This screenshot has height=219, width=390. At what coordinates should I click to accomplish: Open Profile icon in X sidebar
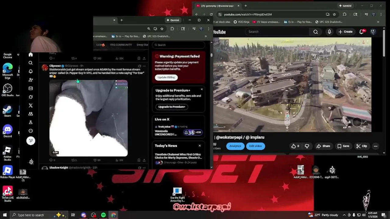[30, 122]
